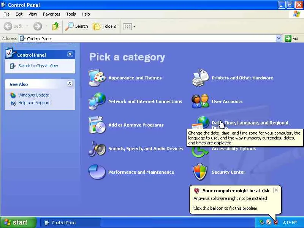304x228 pixels.
Task: Open the Edit menu
Action: [x=19, y=14]
